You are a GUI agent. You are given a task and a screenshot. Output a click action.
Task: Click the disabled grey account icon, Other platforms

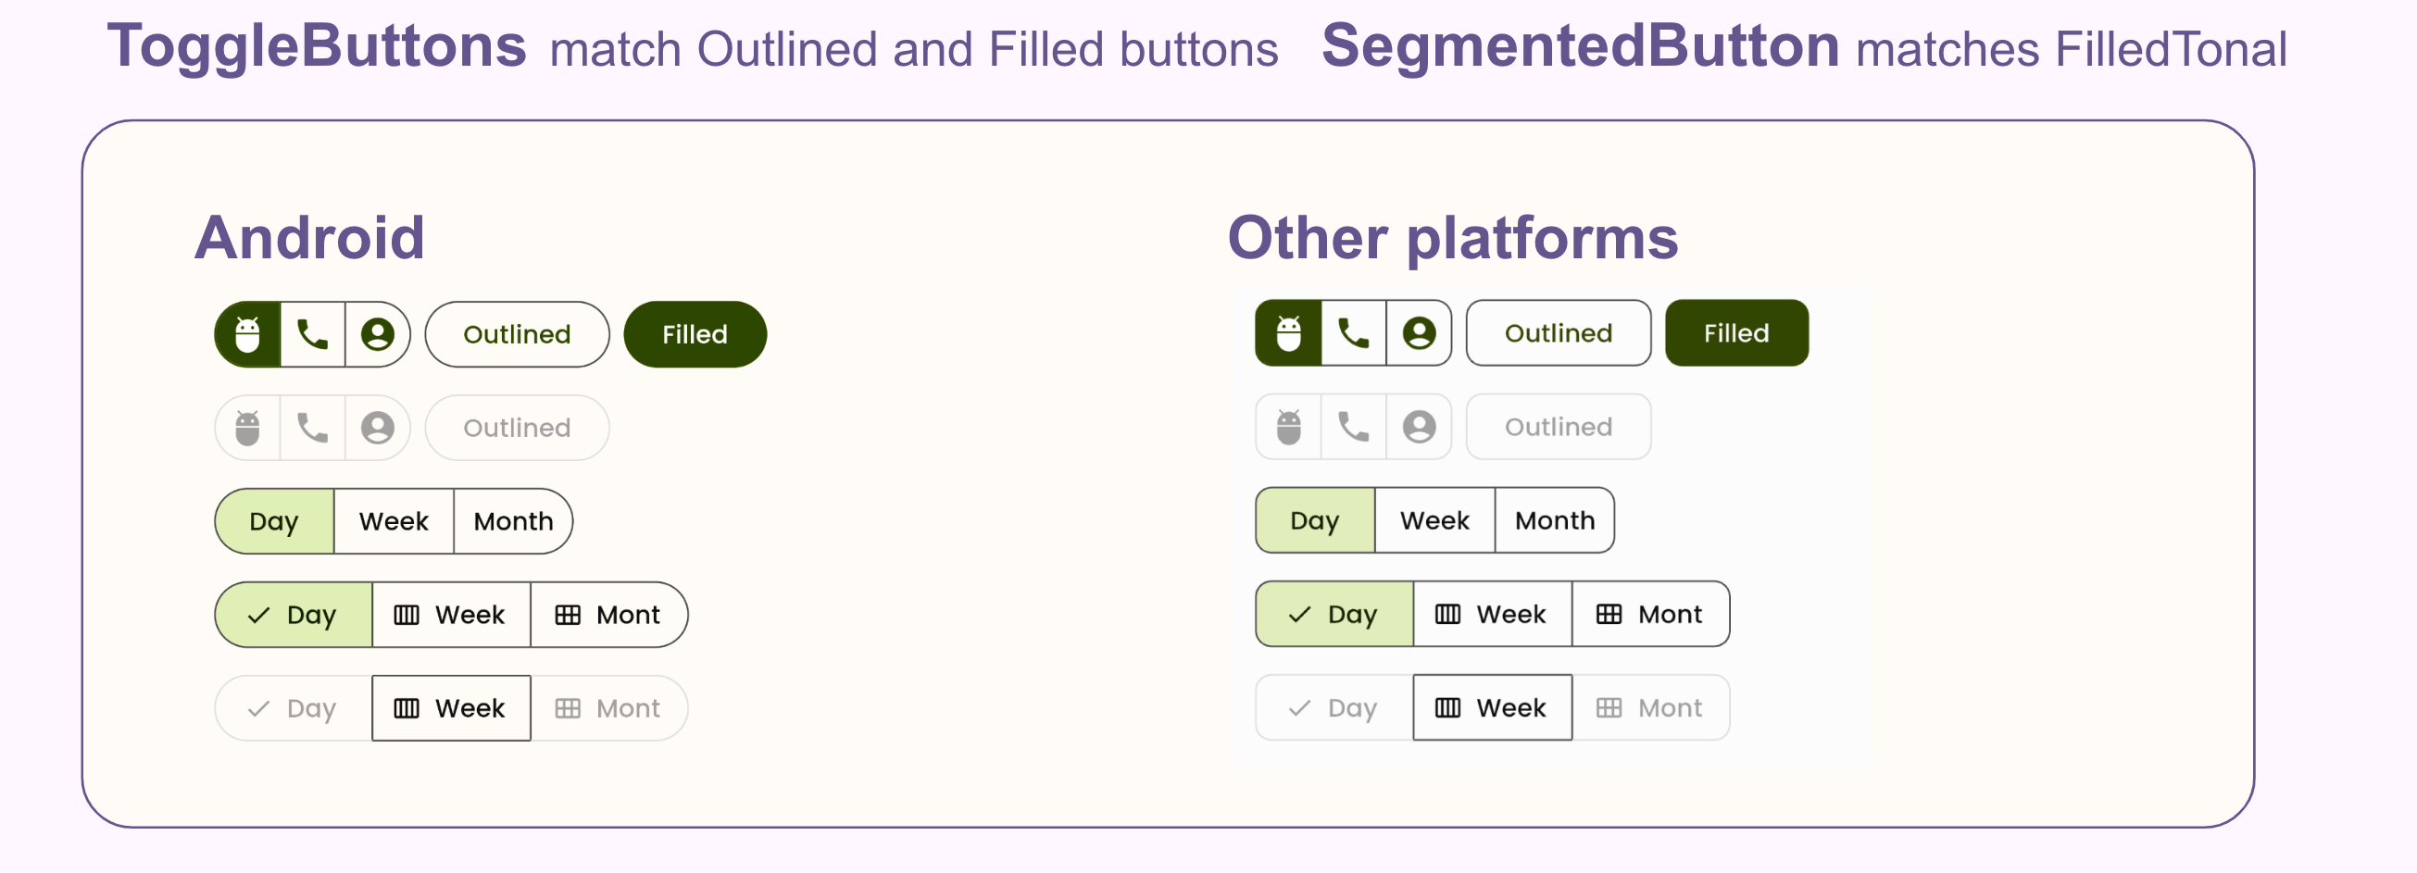tap(1420, 427)
